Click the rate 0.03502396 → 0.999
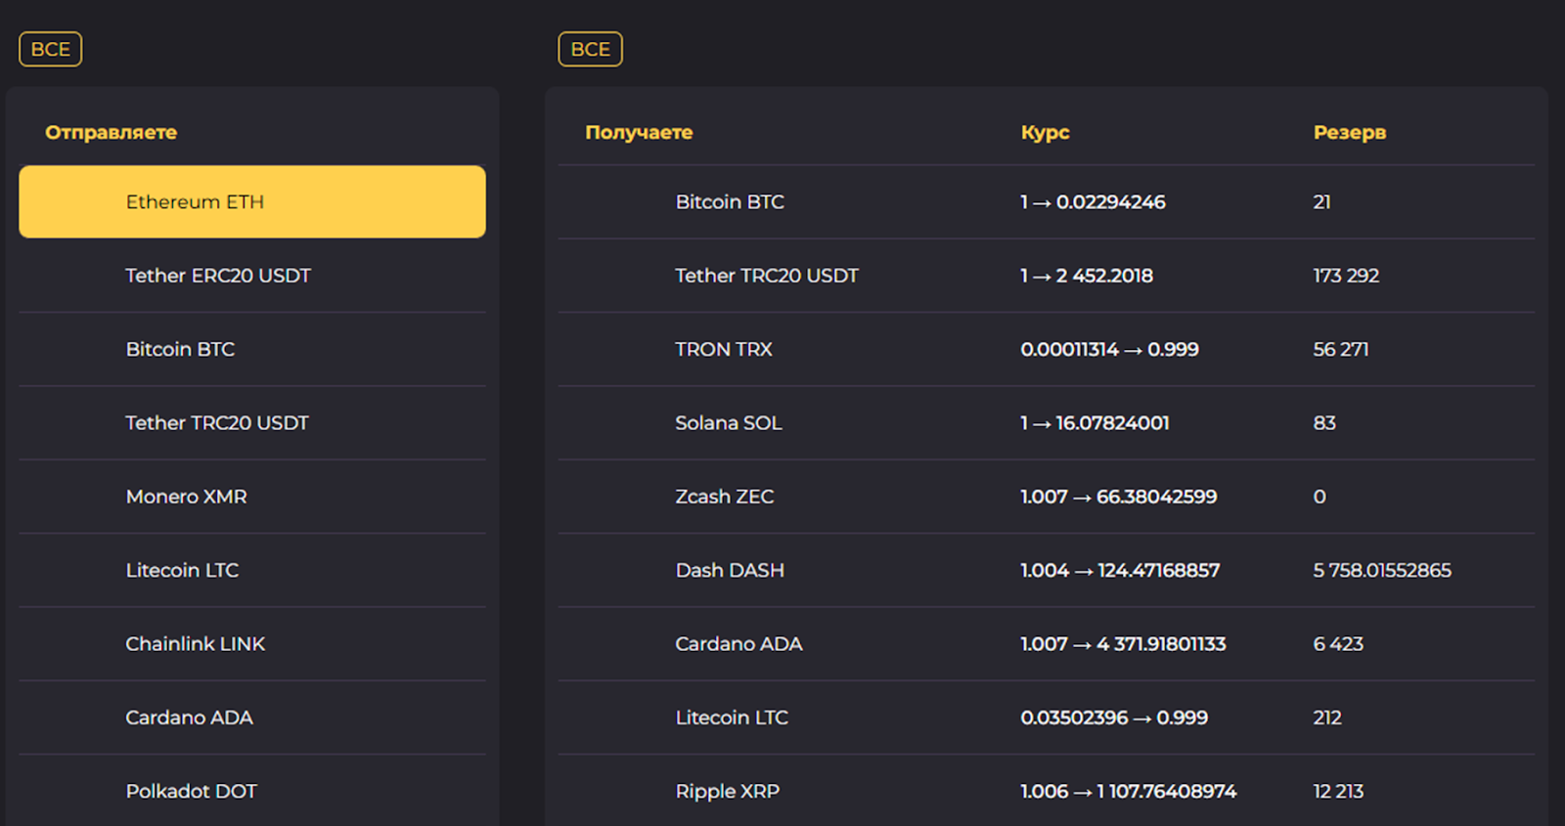The width and height of the screenshot is (1565, 826). 1114,717
